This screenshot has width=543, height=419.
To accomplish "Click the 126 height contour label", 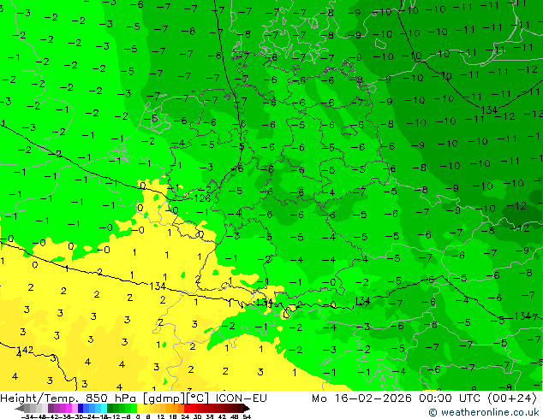I will pyautogui.click(x=202, y=198).
